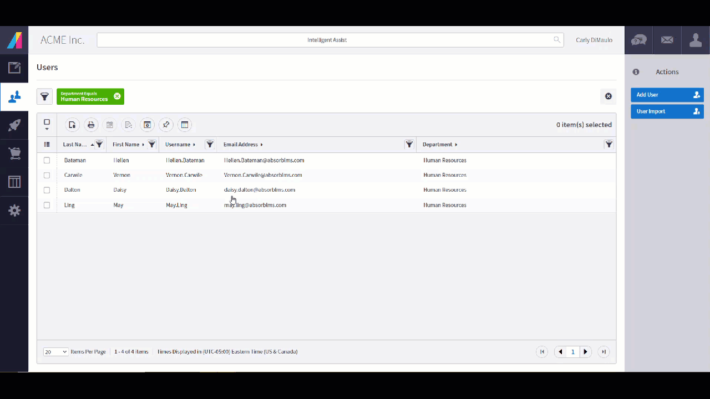The image size is (710, 399).
Task: Click email Hellen.Dateman@absorblms.com
Action: [264, 160]
